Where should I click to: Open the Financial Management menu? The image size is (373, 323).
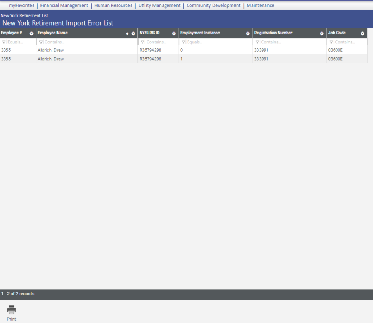[64, 5]
